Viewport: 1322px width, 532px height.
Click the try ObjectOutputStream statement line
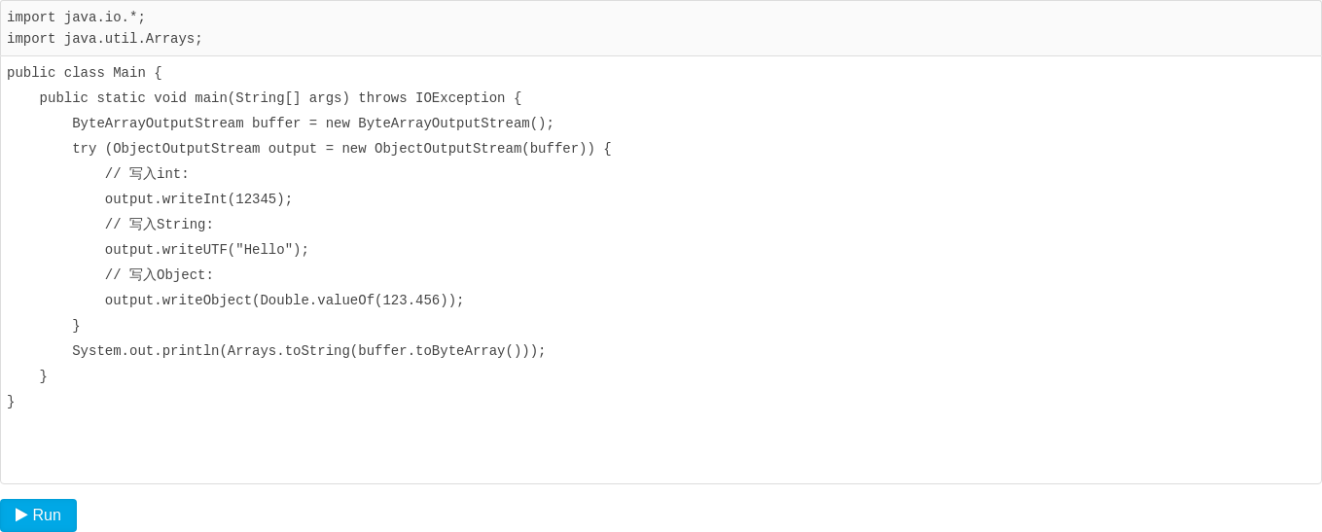coord(341,149)
